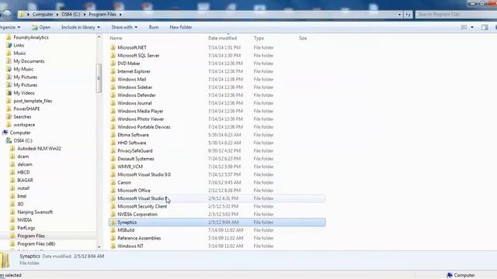This screenshot has height=279, width=497.
Task: Click the navigation pane scroll down arrow
Action: 99,246
